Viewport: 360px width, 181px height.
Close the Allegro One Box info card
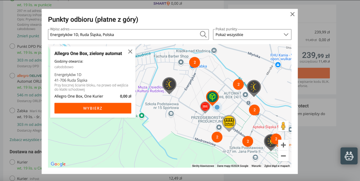pos(130,51)
